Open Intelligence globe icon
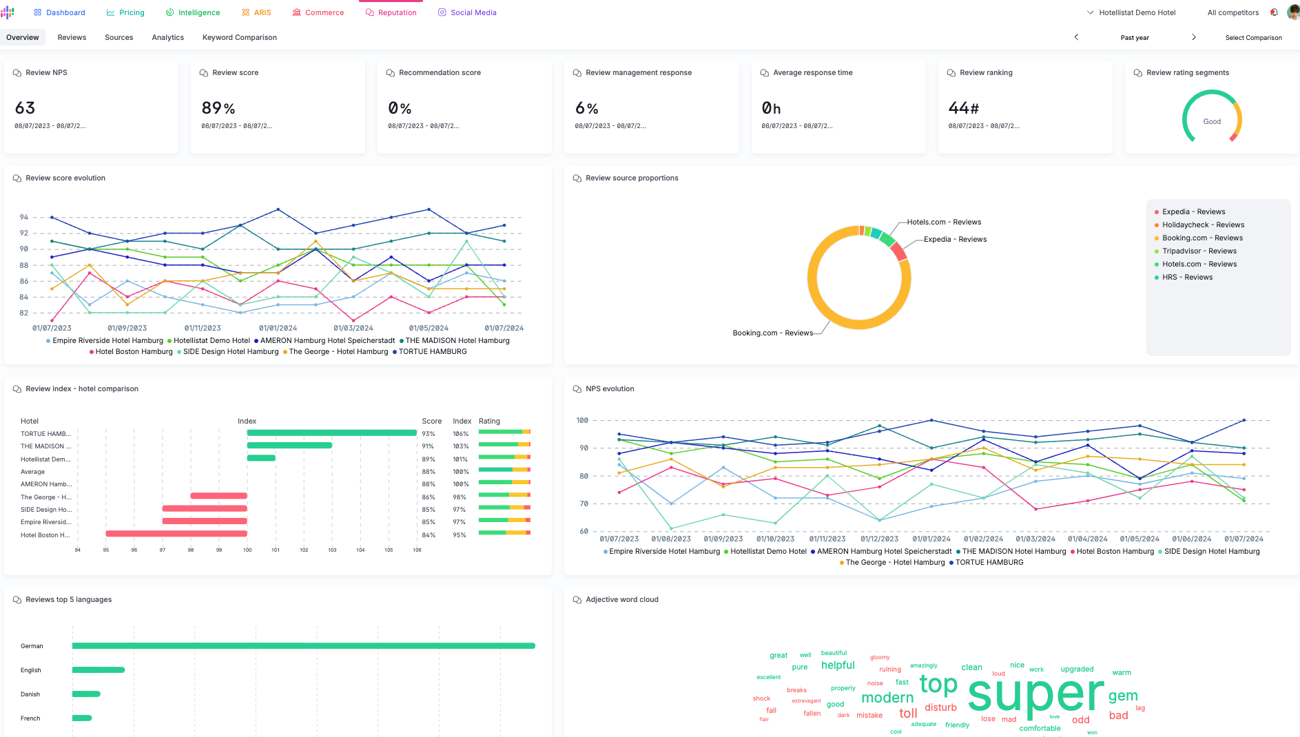This screenshot has width=1300, height=737. [169, 12]
